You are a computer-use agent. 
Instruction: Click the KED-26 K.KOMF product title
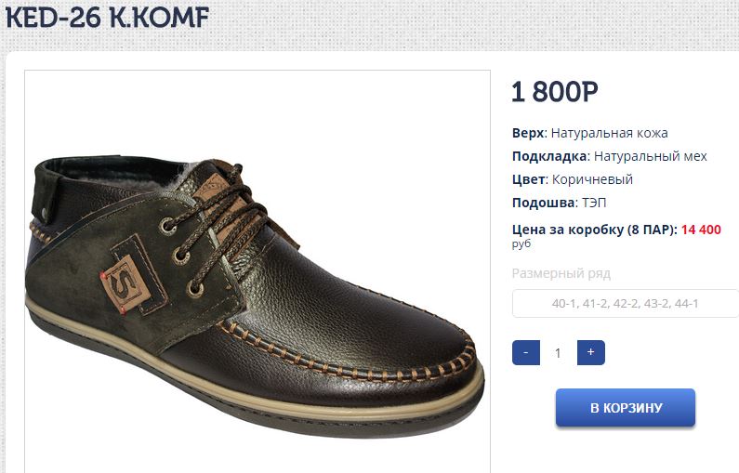(x=107, y=18)
